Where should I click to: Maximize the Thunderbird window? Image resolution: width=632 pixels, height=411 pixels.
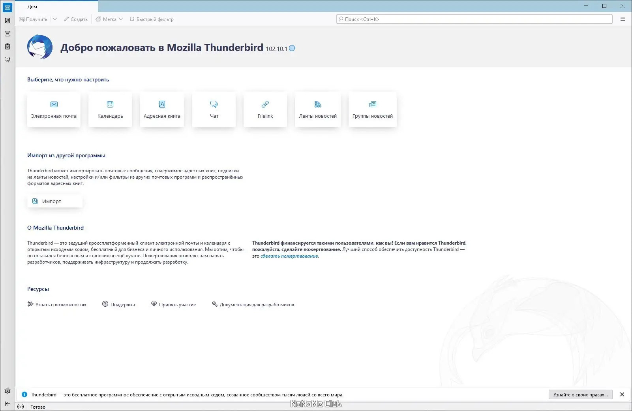[604, 6]
